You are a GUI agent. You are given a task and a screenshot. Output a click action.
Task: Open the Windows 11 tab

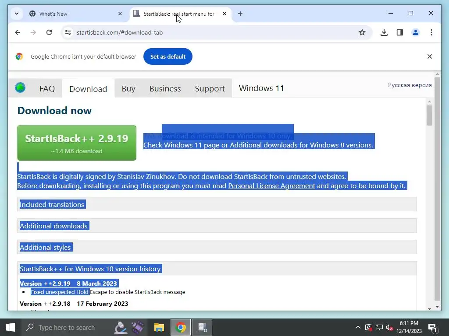(x=261, y=88)
